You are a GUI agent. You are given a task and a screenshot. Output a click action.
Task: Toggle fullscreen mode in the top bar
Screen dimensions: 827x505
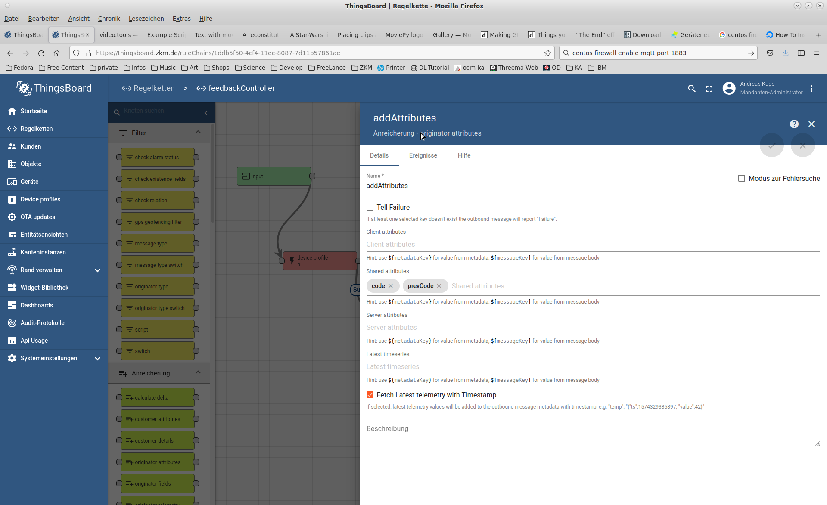[709, 88]
